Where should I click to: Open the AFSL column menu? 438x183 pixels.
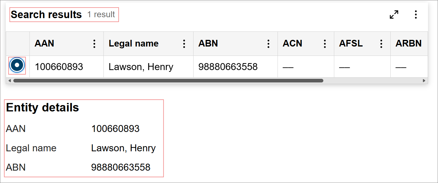click(x=381, y=43)
